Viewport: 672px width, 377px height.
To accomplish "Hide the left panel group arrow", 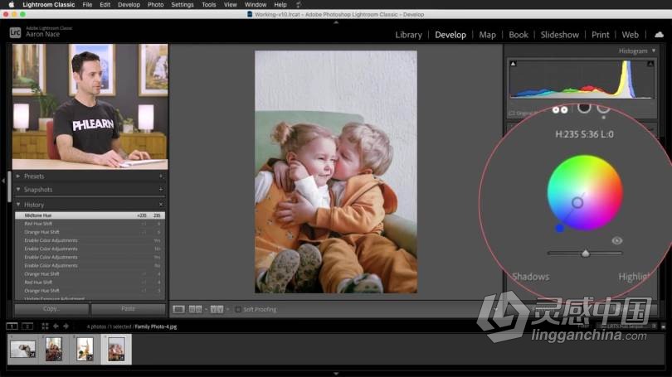I will (3, 181).
